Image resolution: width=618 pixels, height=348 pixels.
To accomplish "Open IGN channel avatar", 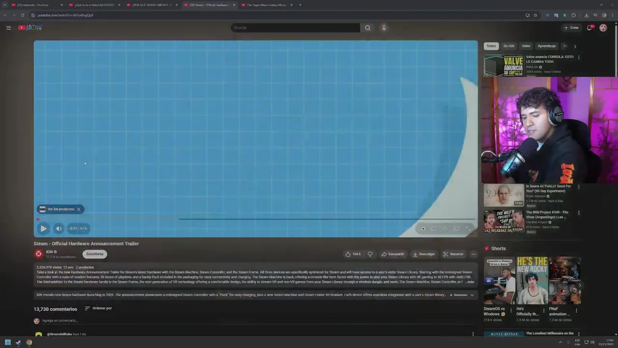I will [x=38, y=254].
